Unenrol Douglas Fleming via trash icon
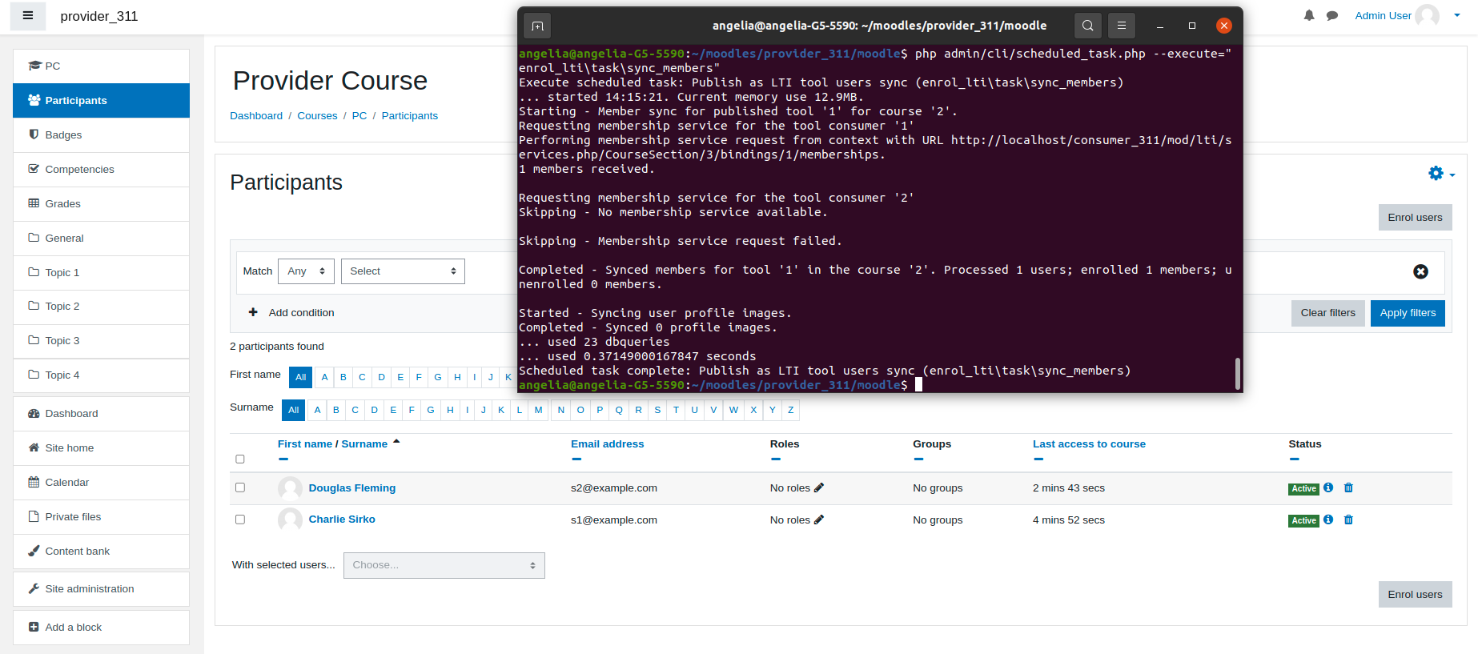1478x654 pixels. coord(1348,487)
